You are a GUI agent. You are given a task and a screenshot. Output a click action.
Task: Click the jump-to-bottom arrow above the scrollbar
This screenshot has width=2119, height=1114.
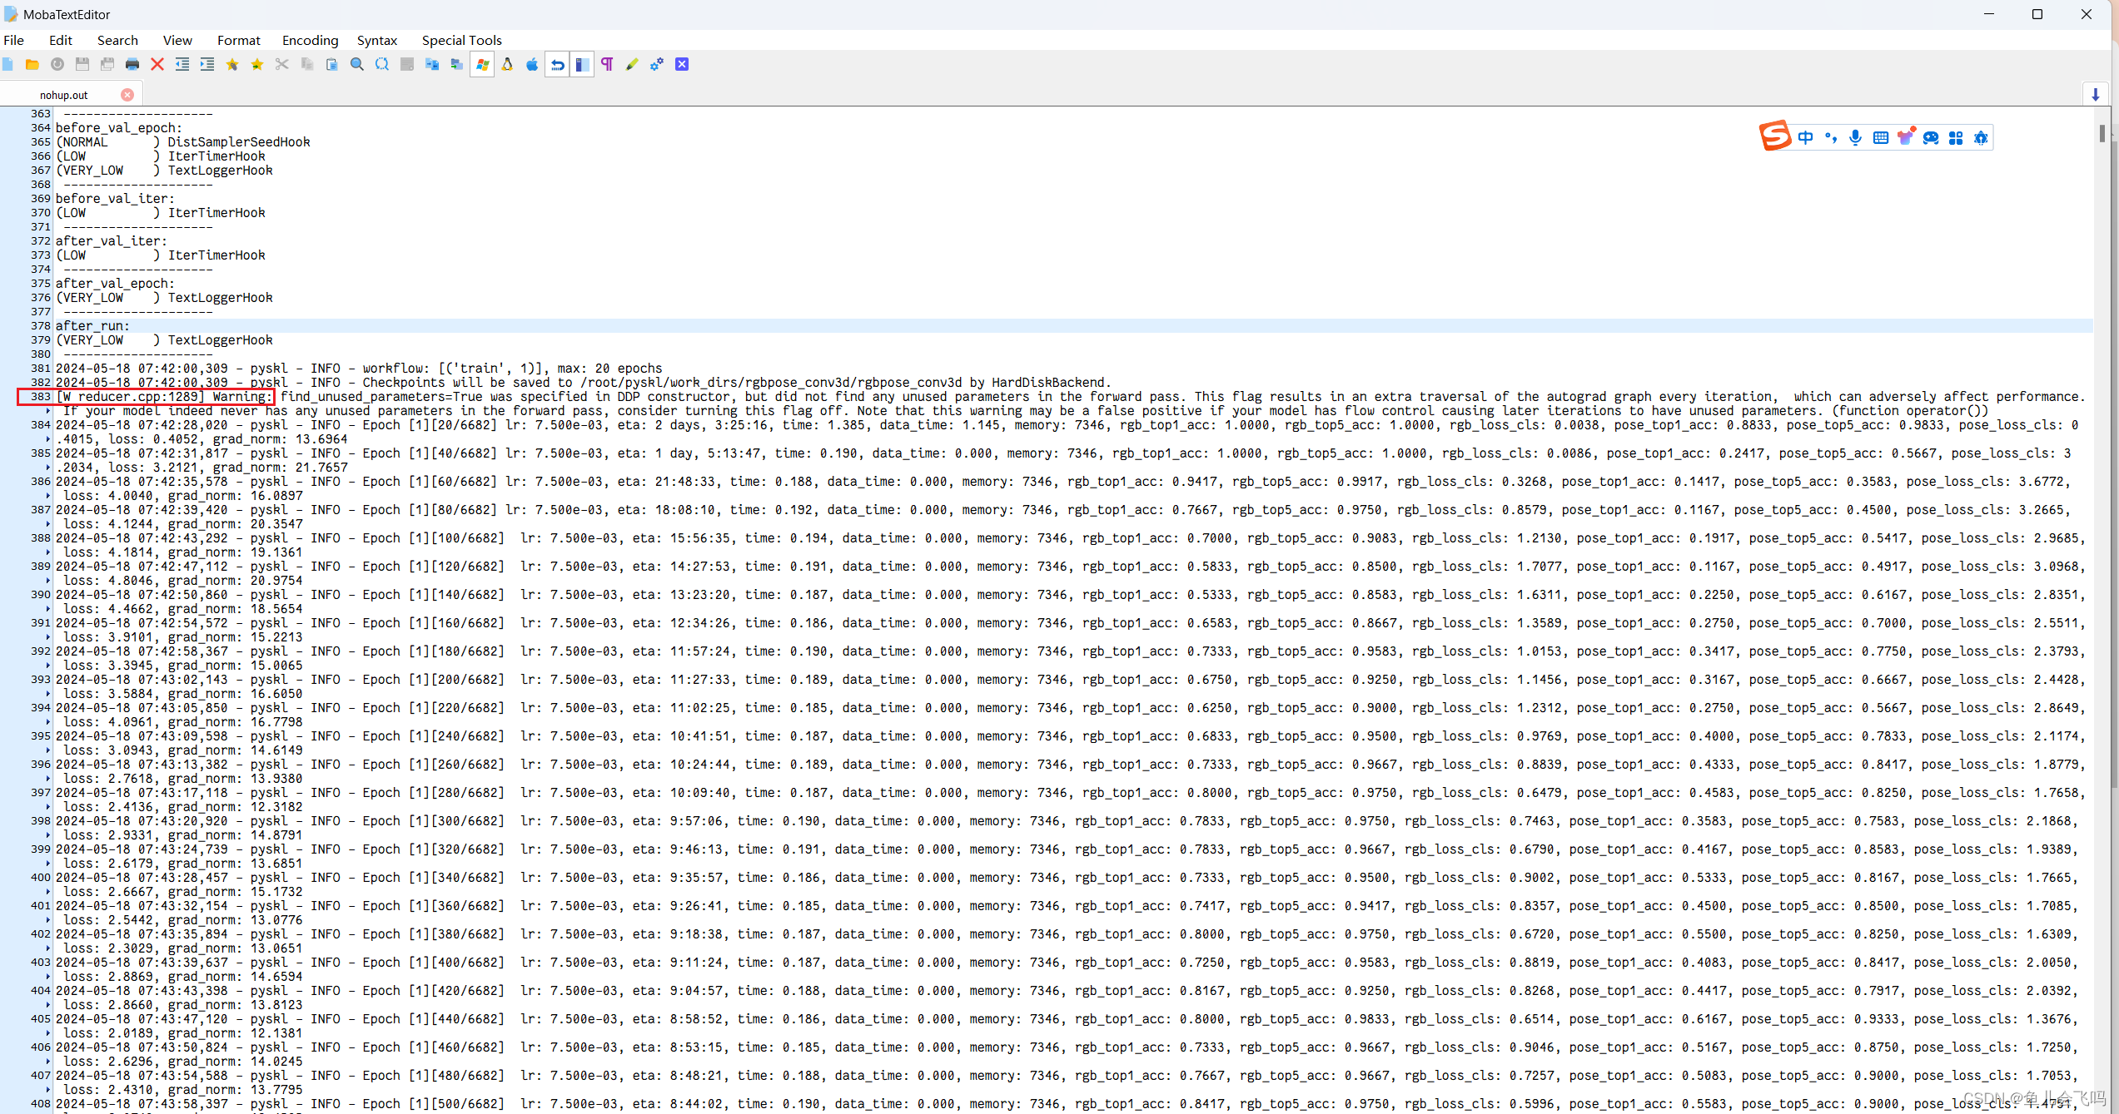point(2096,93)
